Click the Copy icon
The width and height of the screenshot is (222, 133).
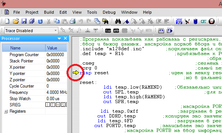point(57,21)
